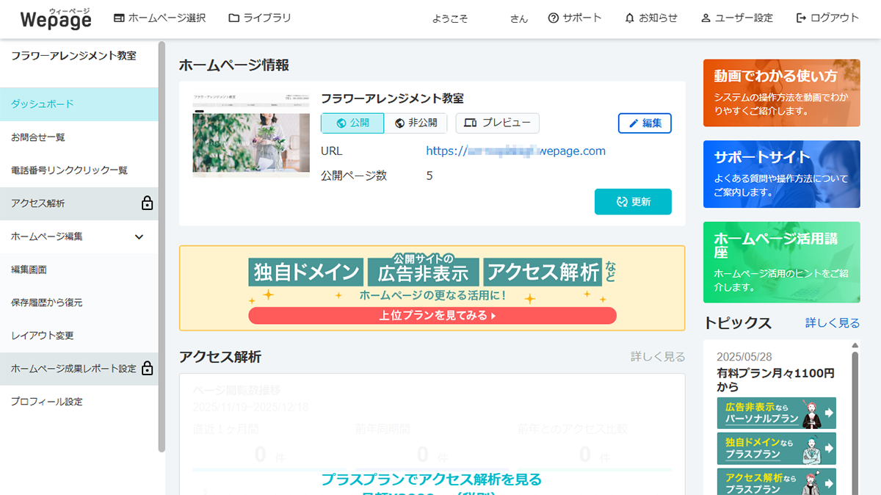881x495 pixels.
Task: Click the 更新 refresh button
Action: [x=633, y=200]
